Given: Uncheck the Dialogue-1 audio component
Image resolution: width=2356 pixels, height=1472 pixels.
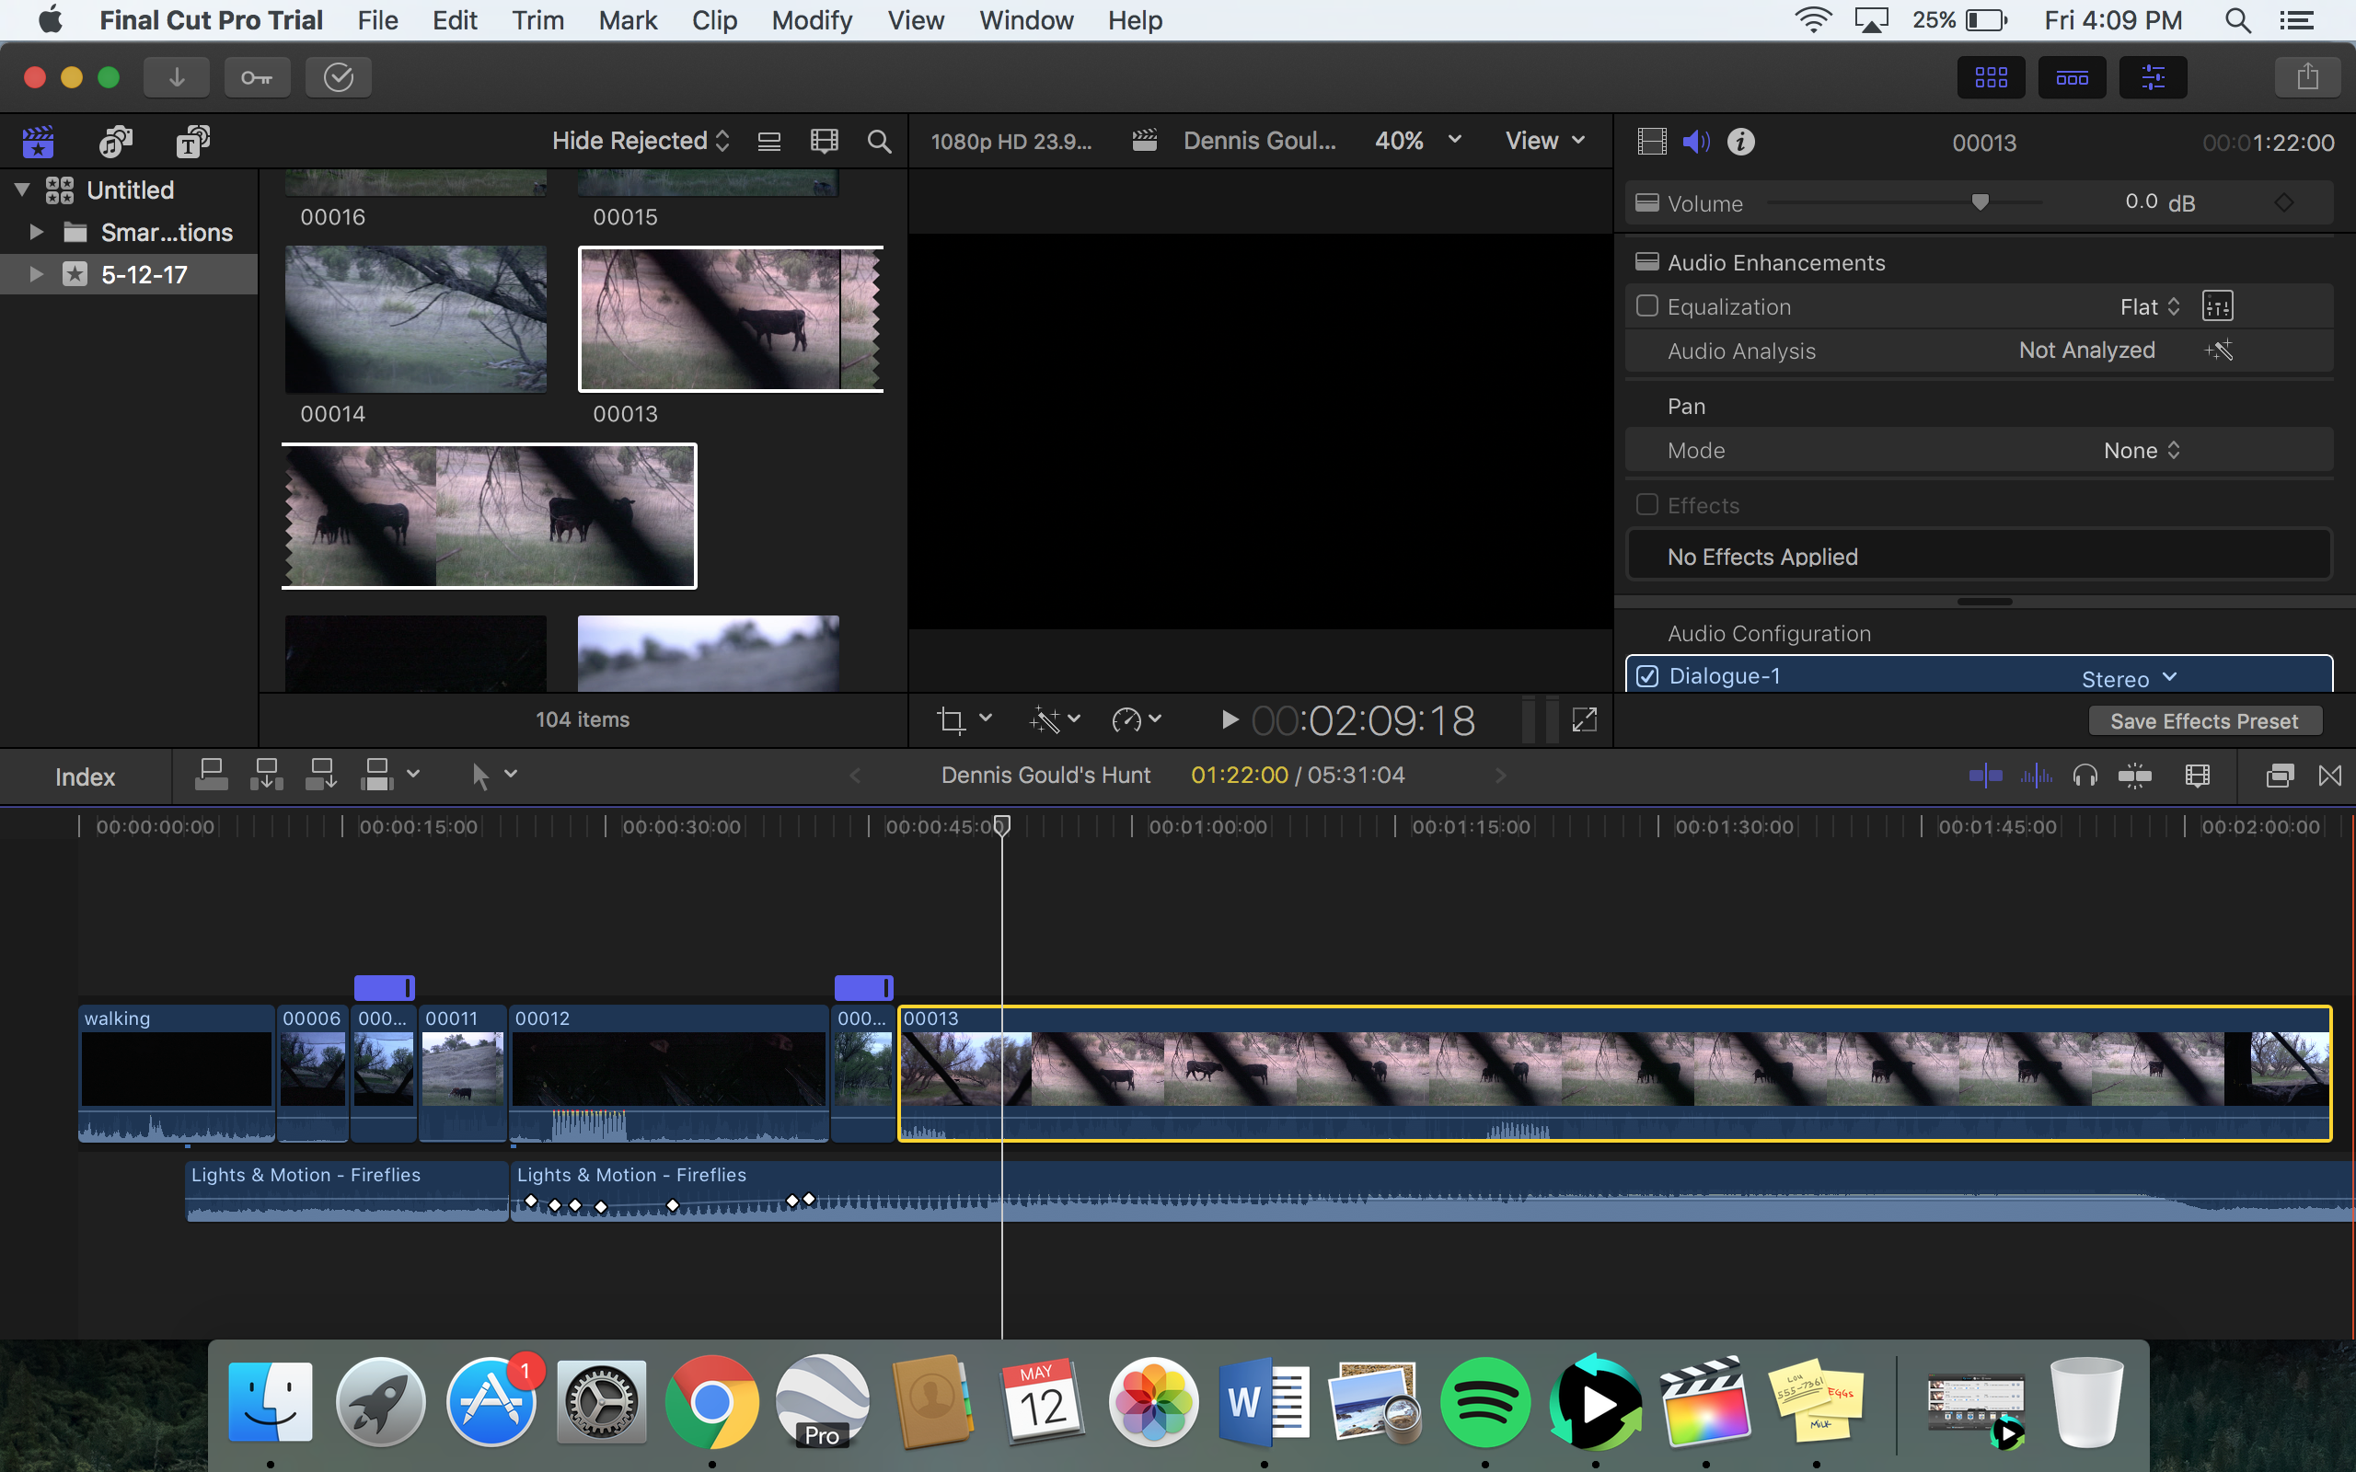Looking at the screenshot, I should pos(1647,675).
